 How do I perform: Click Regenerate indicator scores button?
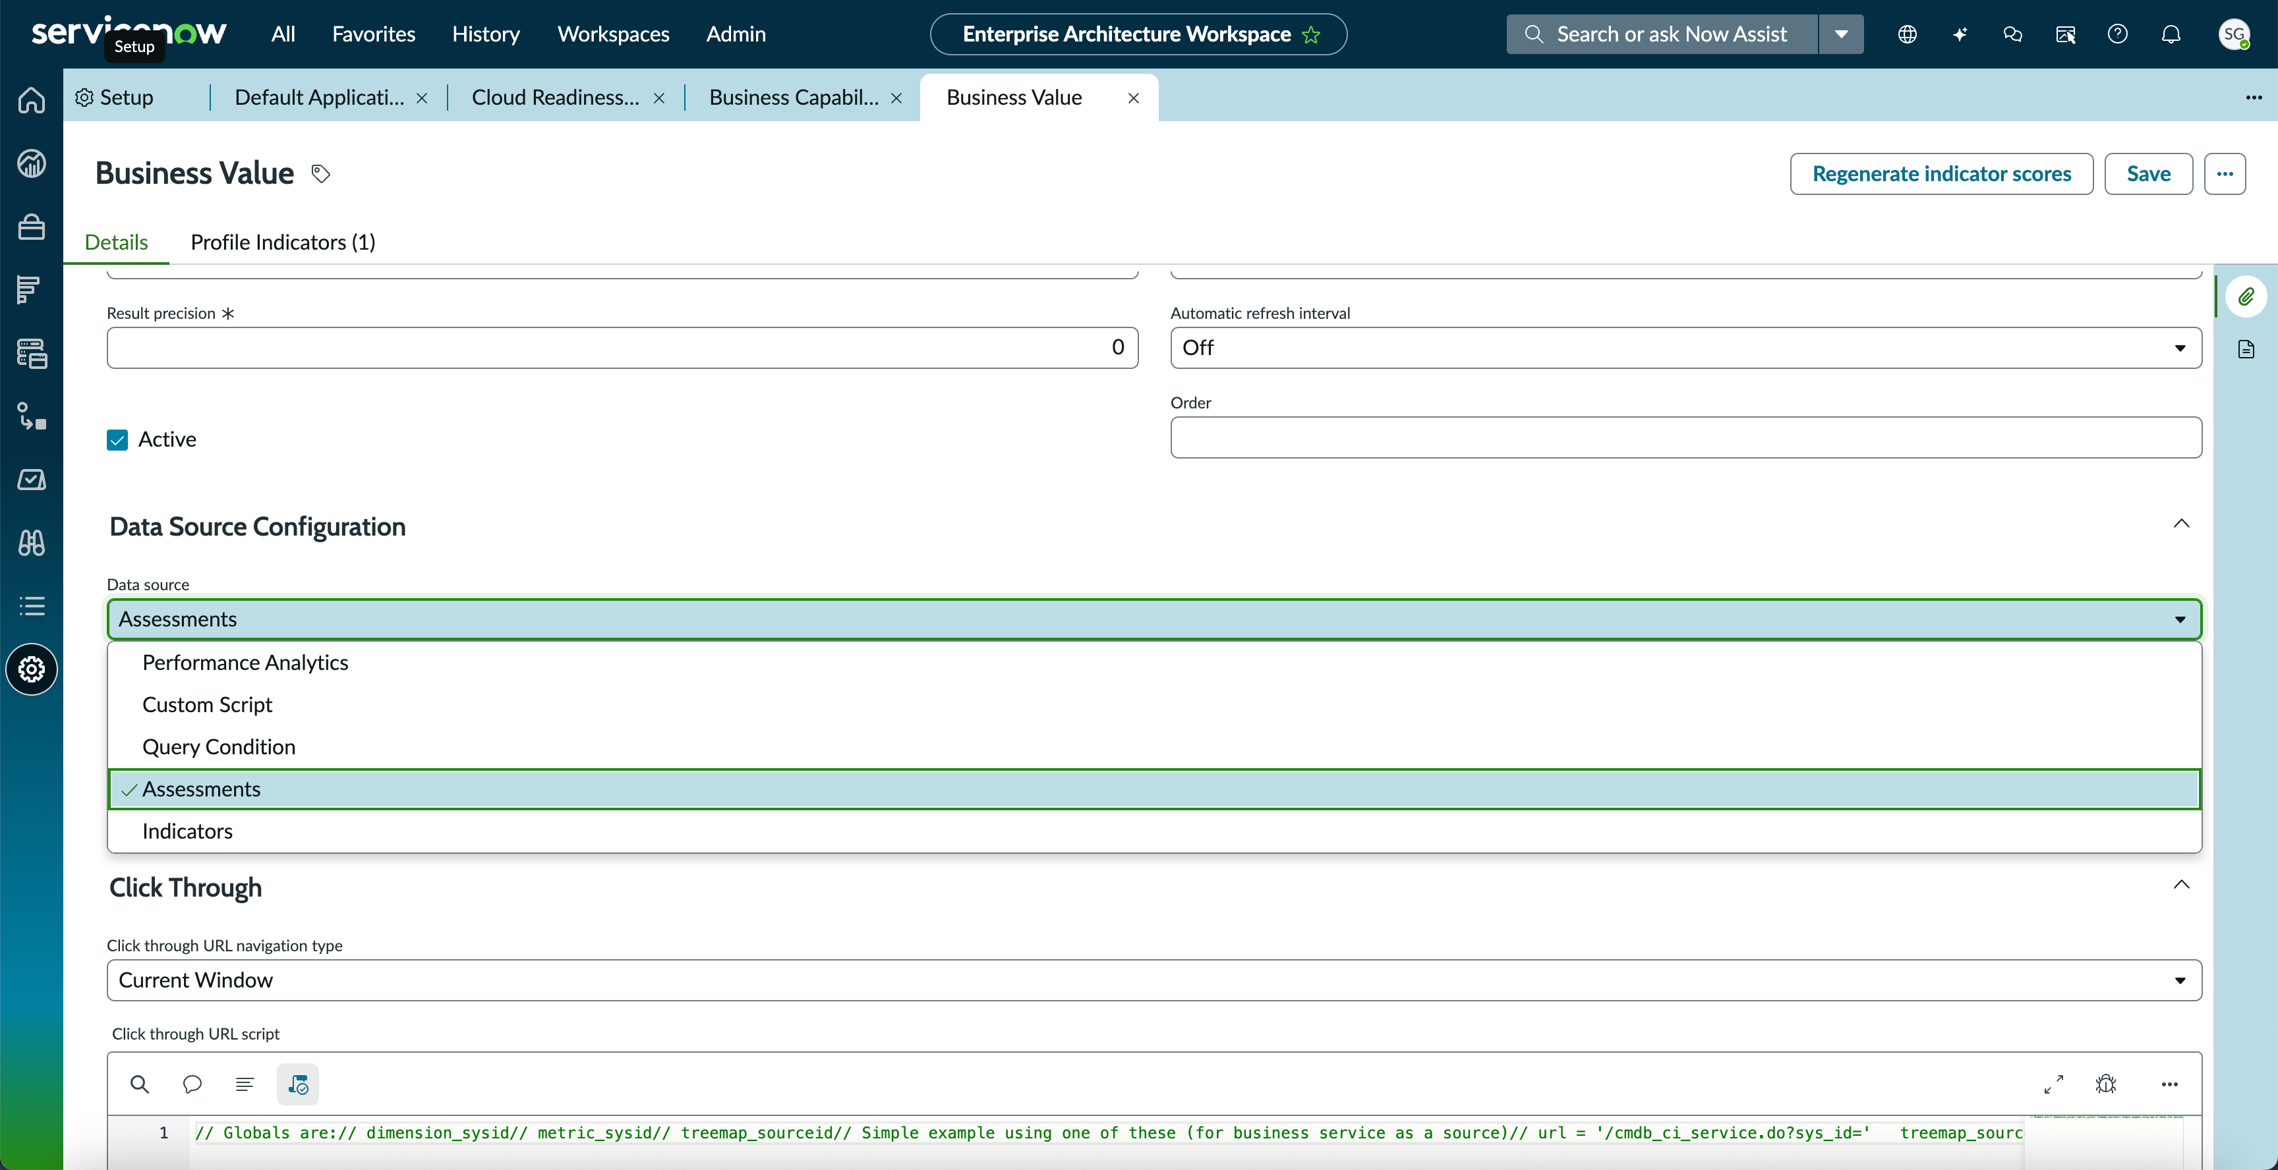(x=1942, y=174)
